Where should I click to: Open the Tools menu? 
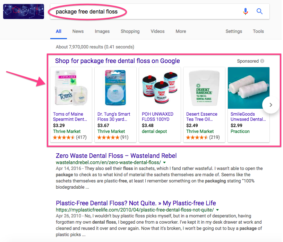pyautogui.click(x=258, y=32)
